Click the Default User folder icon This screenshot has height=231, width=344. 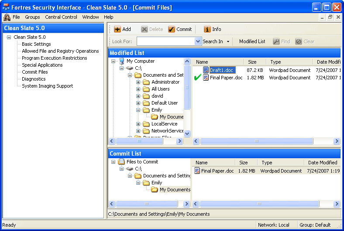[146, 103]
